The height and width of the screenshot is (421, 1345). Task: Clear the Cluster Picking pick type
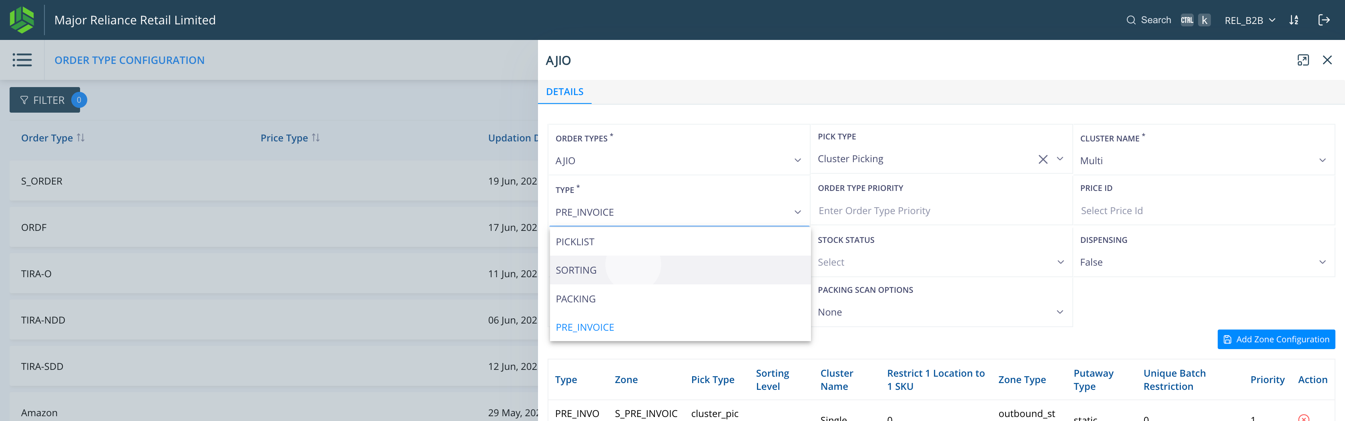click(1043, 159)
